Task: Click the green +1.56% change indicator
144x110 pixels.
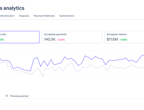Action: [x=123, y=40]
